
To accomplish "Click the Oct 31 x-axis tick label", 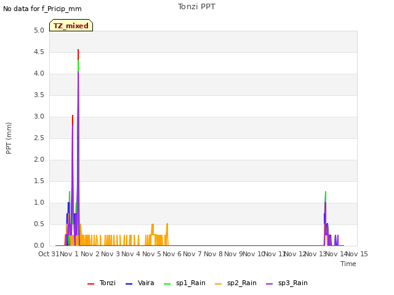I will click(49, 254).
